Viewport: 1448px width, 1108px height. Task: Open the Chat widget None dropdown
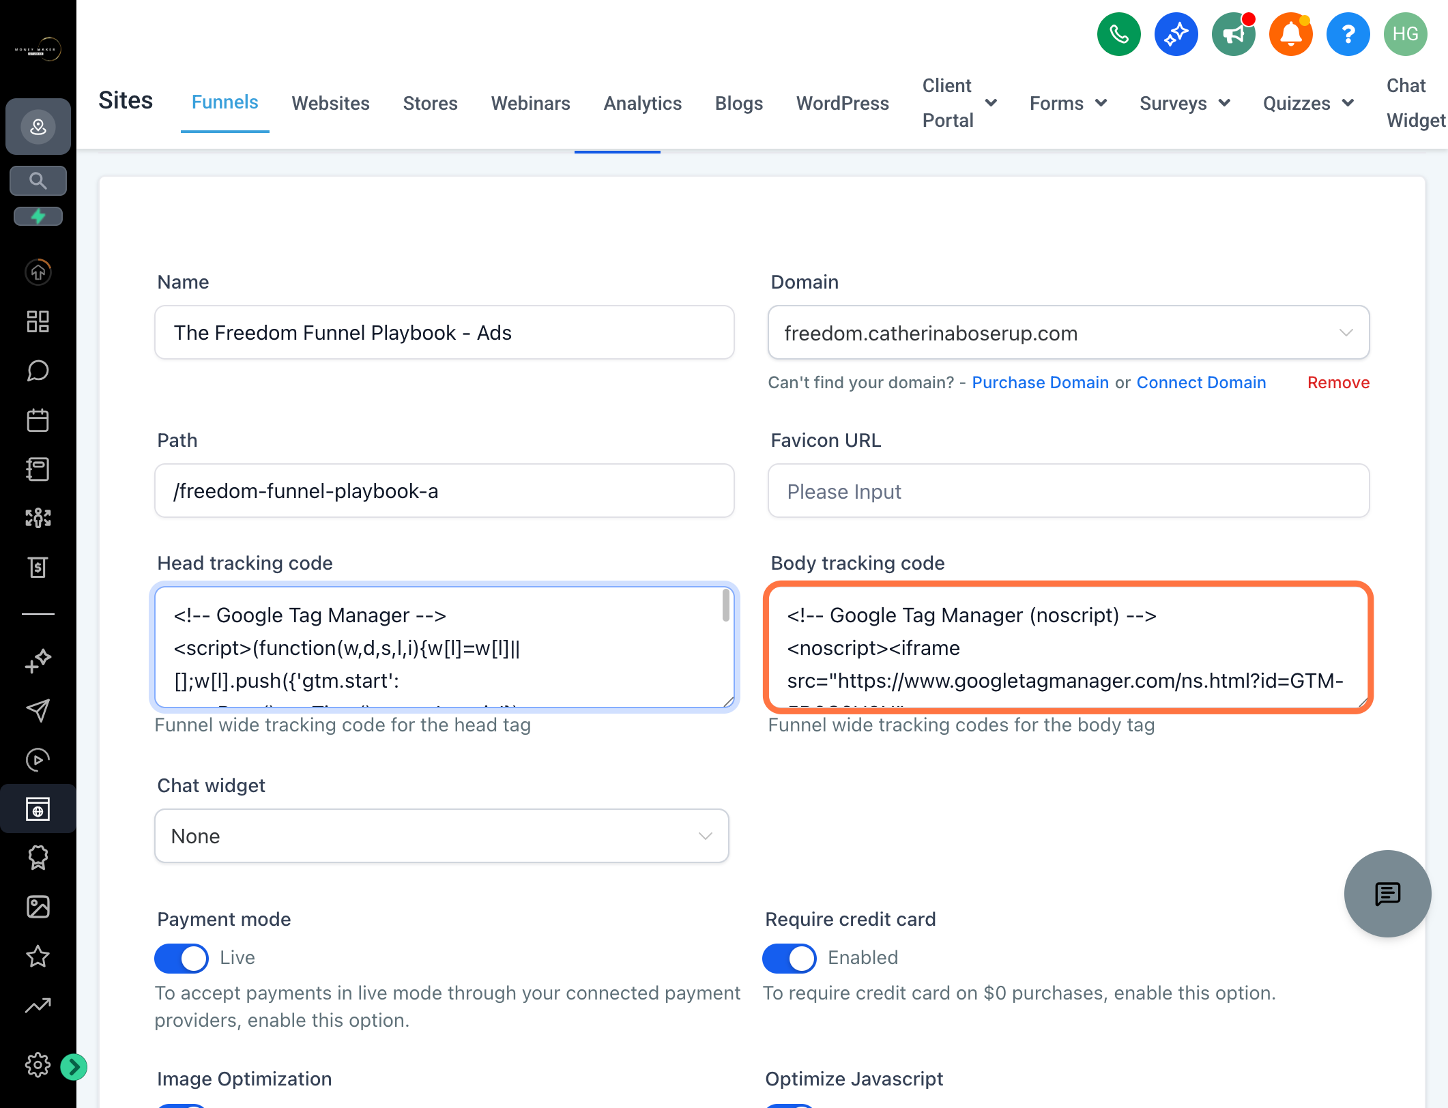pyautogui.click(x=441, y=836)
